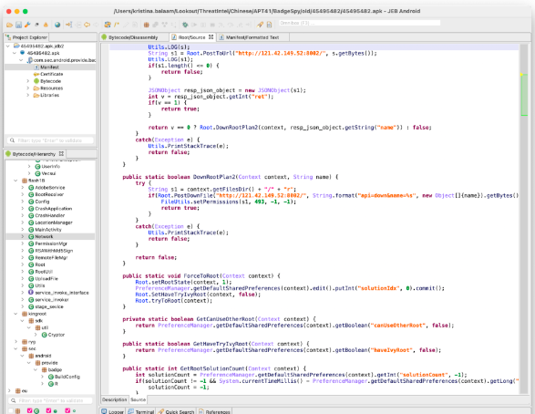Open the Source bottom tab
The image size is (535, 414).
(138, 399)
